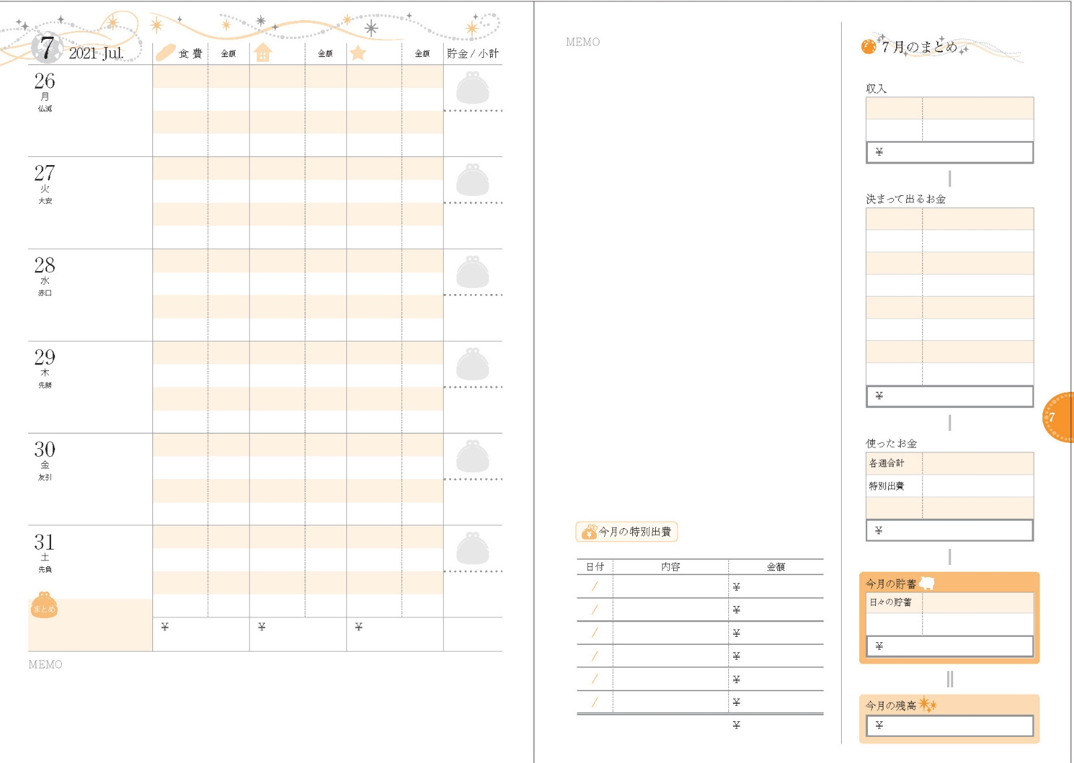Image resolution: width=1074 pixels, height=763 pixels.
Task: Click the 先負 label under day 31
Action: click(x=44, y=569)
